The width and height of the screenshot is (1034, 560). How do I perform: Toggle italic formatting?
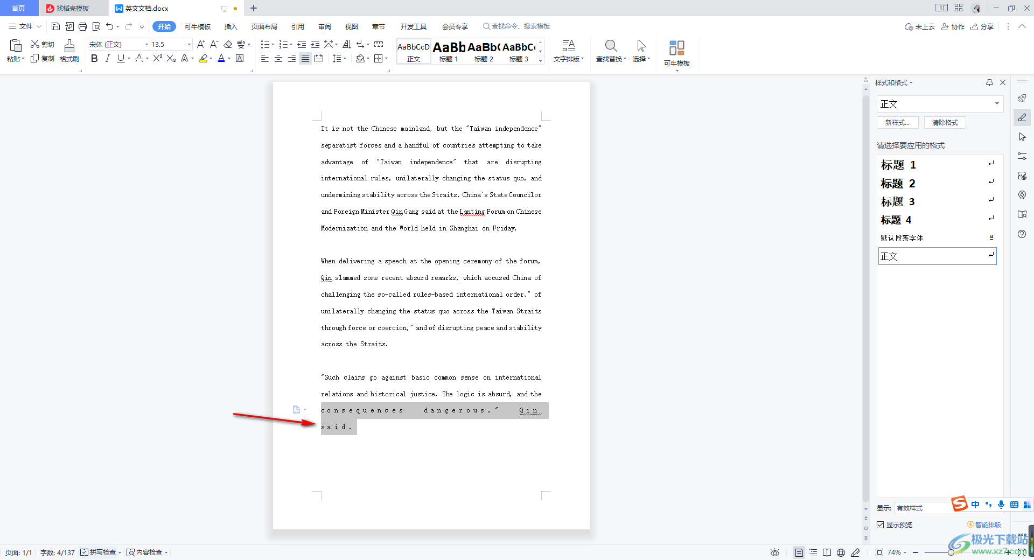tap(107, 58)
